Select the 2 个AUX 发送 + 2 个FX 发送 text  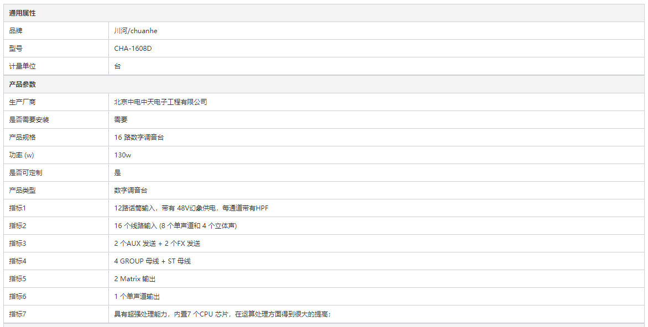(x=157, y=244)
